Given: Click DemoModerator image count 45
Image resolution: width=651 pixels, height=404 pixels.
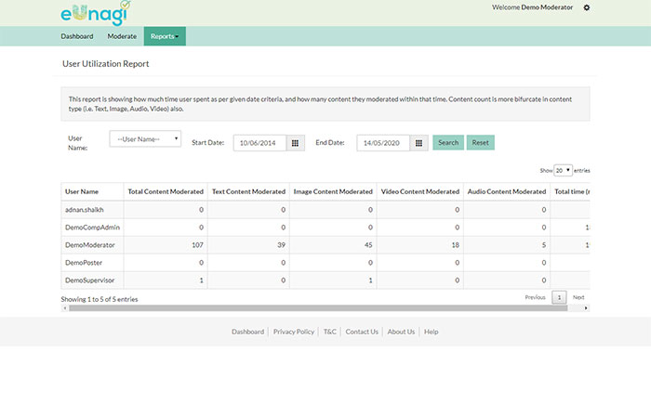Looking at the screenshot, I should coord(368,245).
